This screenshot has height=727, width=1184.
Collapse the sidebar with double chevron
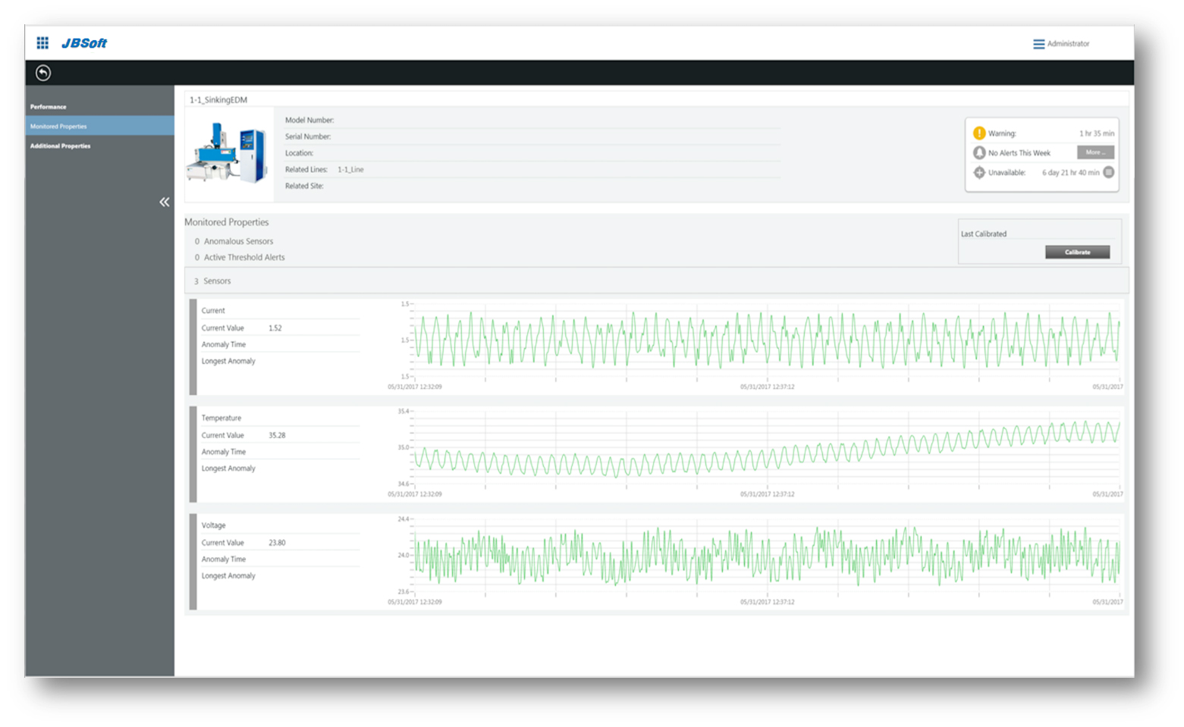(x=164, y=202)
